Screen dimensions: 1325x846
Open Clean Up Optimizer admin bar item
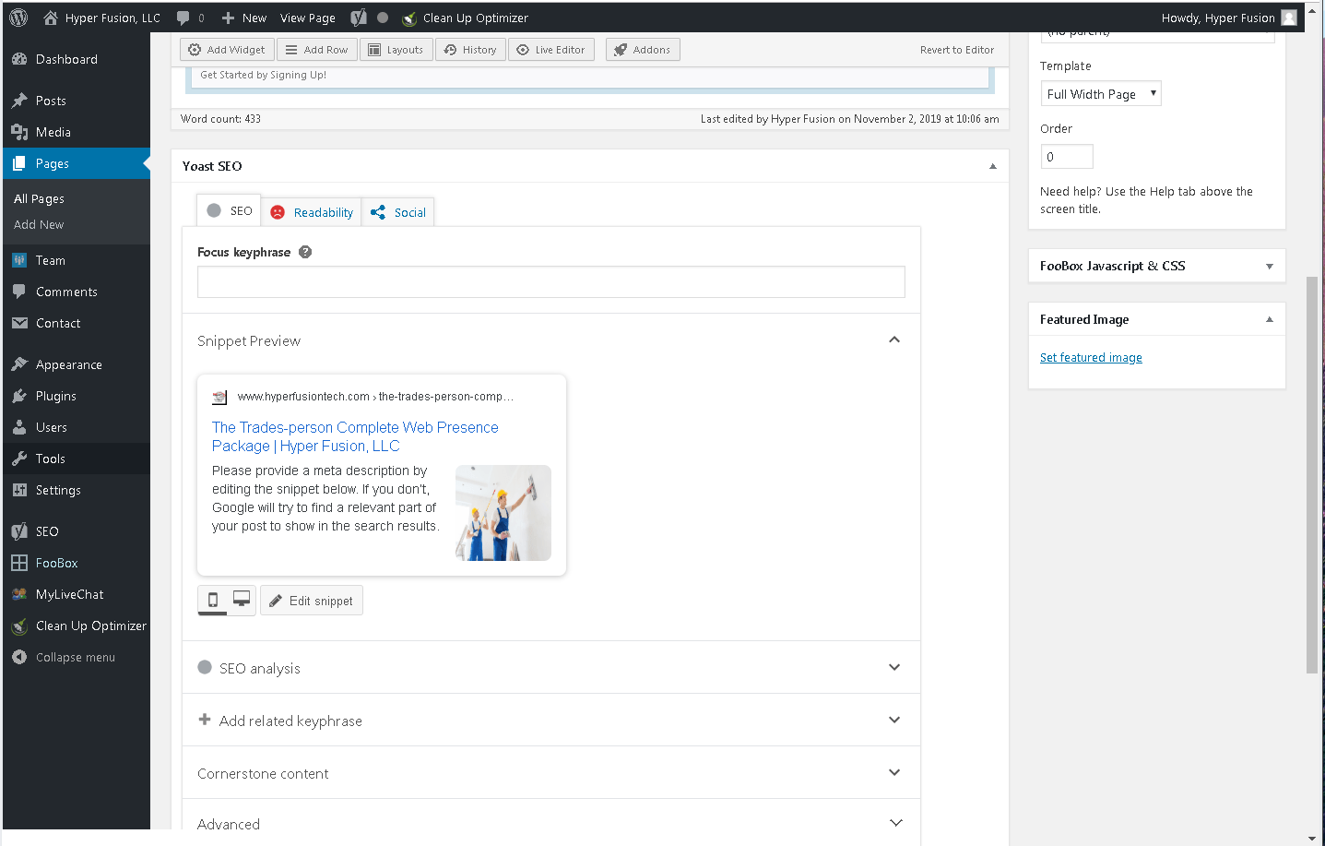tap(465, 18)
